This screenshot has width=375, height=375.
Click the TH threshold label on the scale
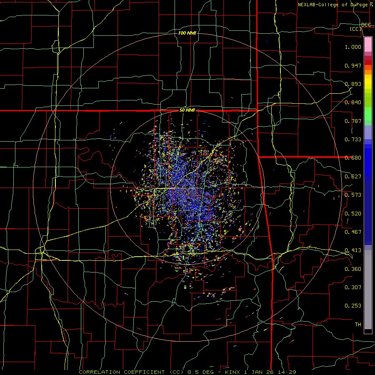(358, 325)
